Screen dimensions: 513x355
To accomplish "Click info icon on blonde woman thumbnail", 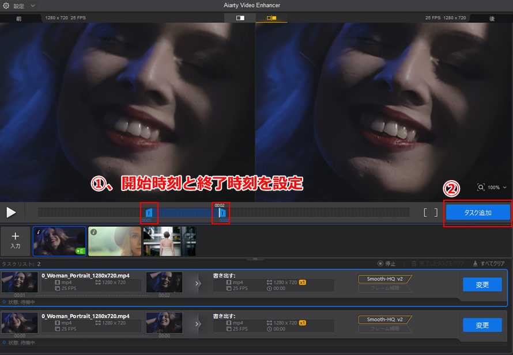I will [x=93, y=232].
